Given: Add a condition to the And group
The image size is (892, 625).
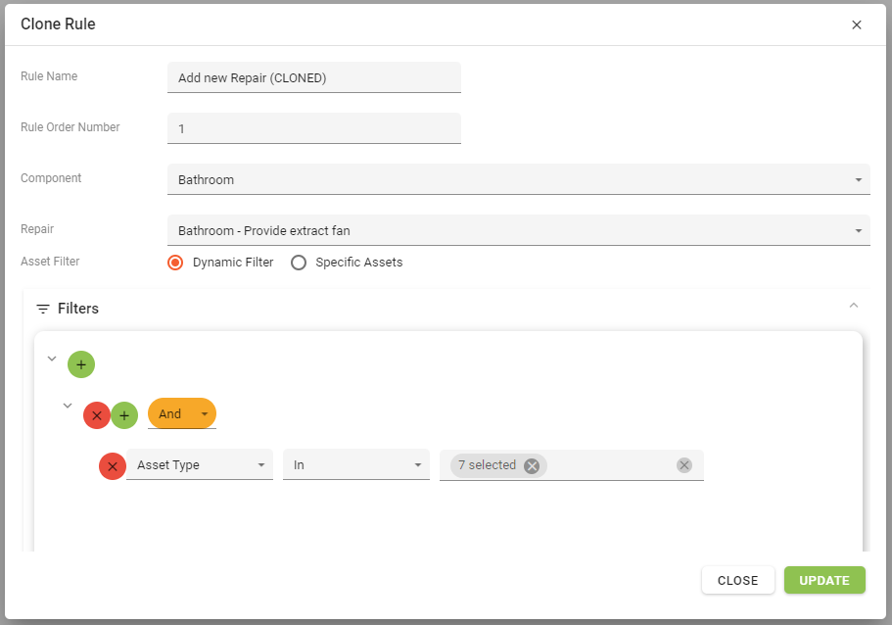Looking at the screenshot, I should (x=124, y=415).
